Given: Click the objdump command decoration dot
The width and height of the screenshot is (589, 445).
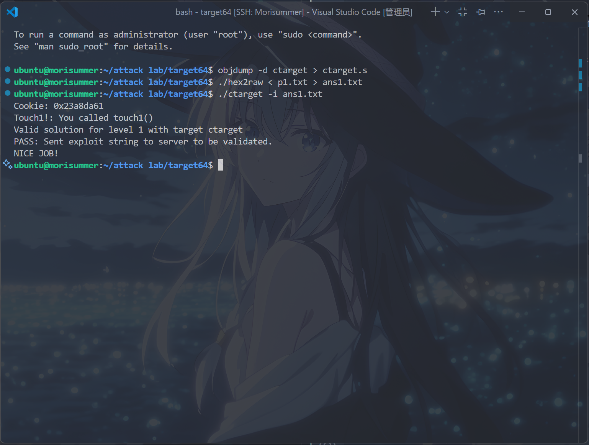Looking at the screenshot, I should (x=7, y=69).
